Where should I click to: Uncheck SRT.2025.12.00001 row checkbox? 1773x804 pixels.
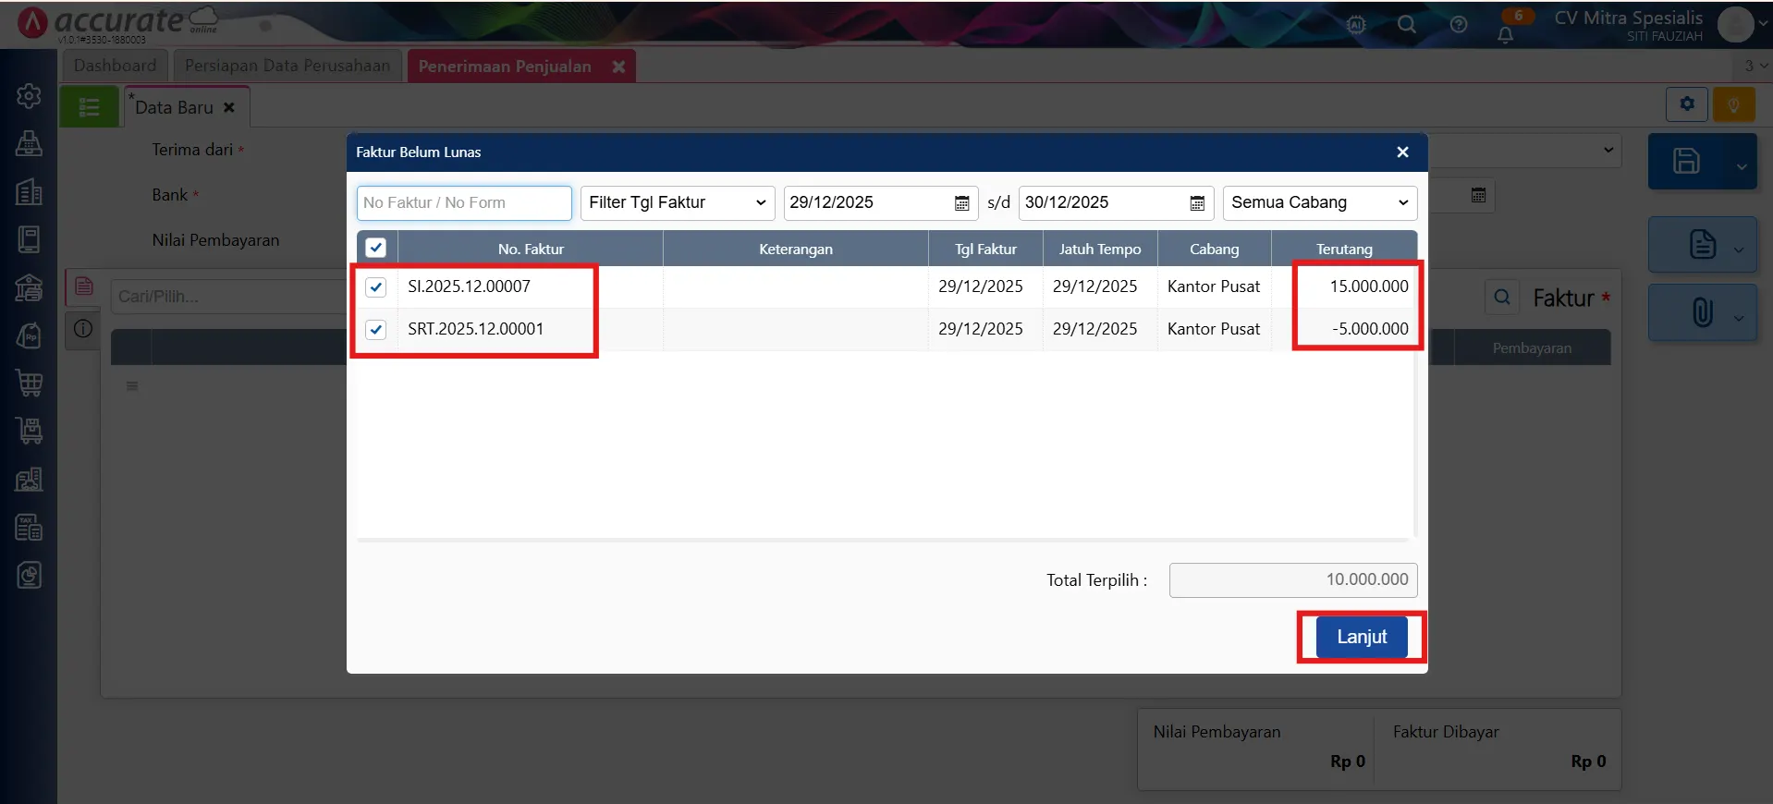[x=376, y=330]
